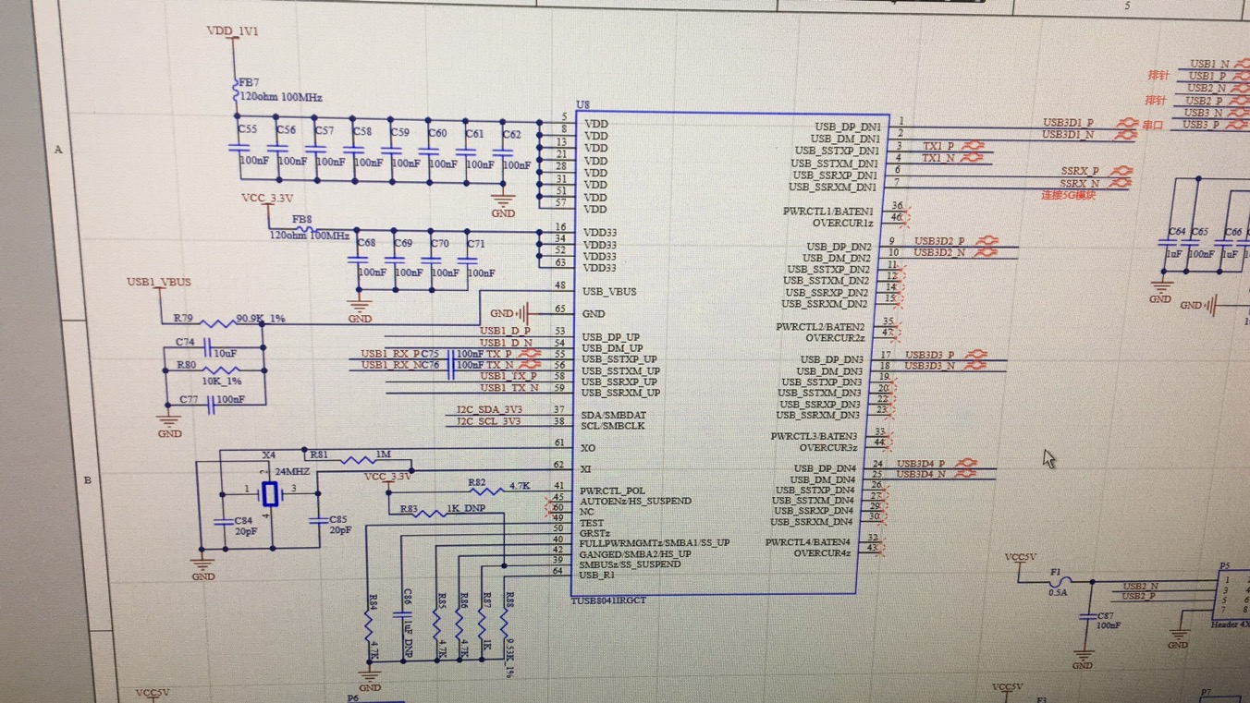Screen dimensions: 1250x703
Task: Select the OVERCUR1z pin name
Action: click(x=843, y=223)
